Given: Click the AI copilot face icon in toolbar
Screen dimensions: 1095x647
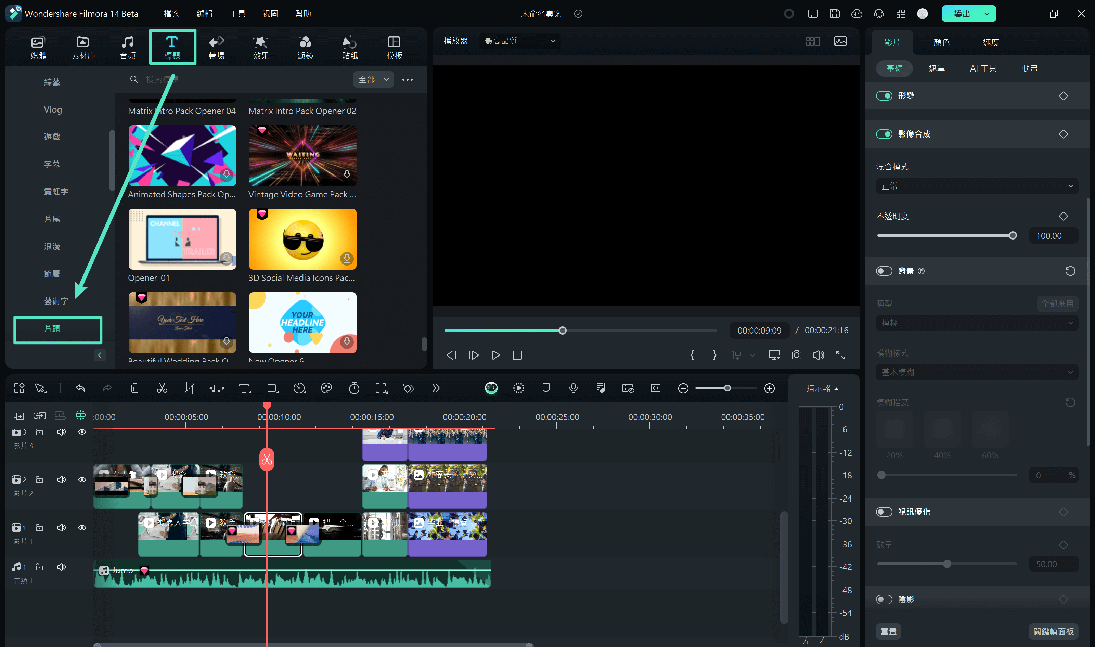Looking at the screenshot, I should tap(491, 388).
